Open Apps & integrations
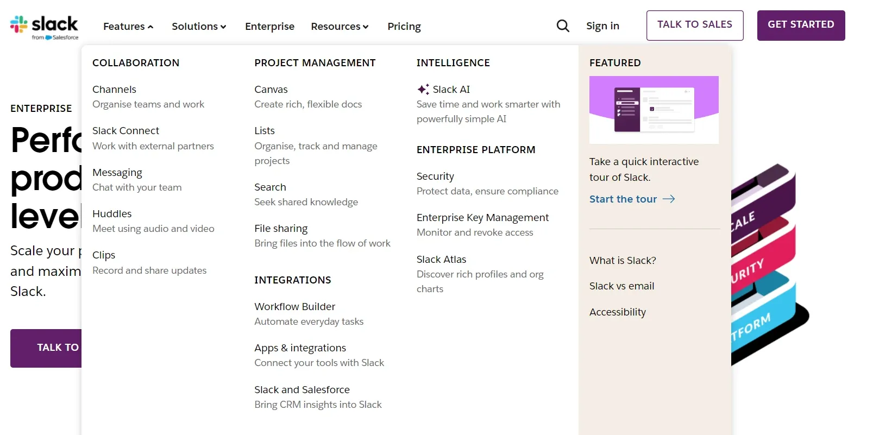This screenshot has height=435, width=873. tap(300, 348)
